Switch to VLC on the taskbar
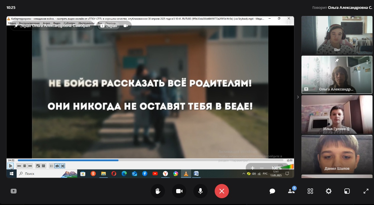374x205 pixels. point(186,174)
